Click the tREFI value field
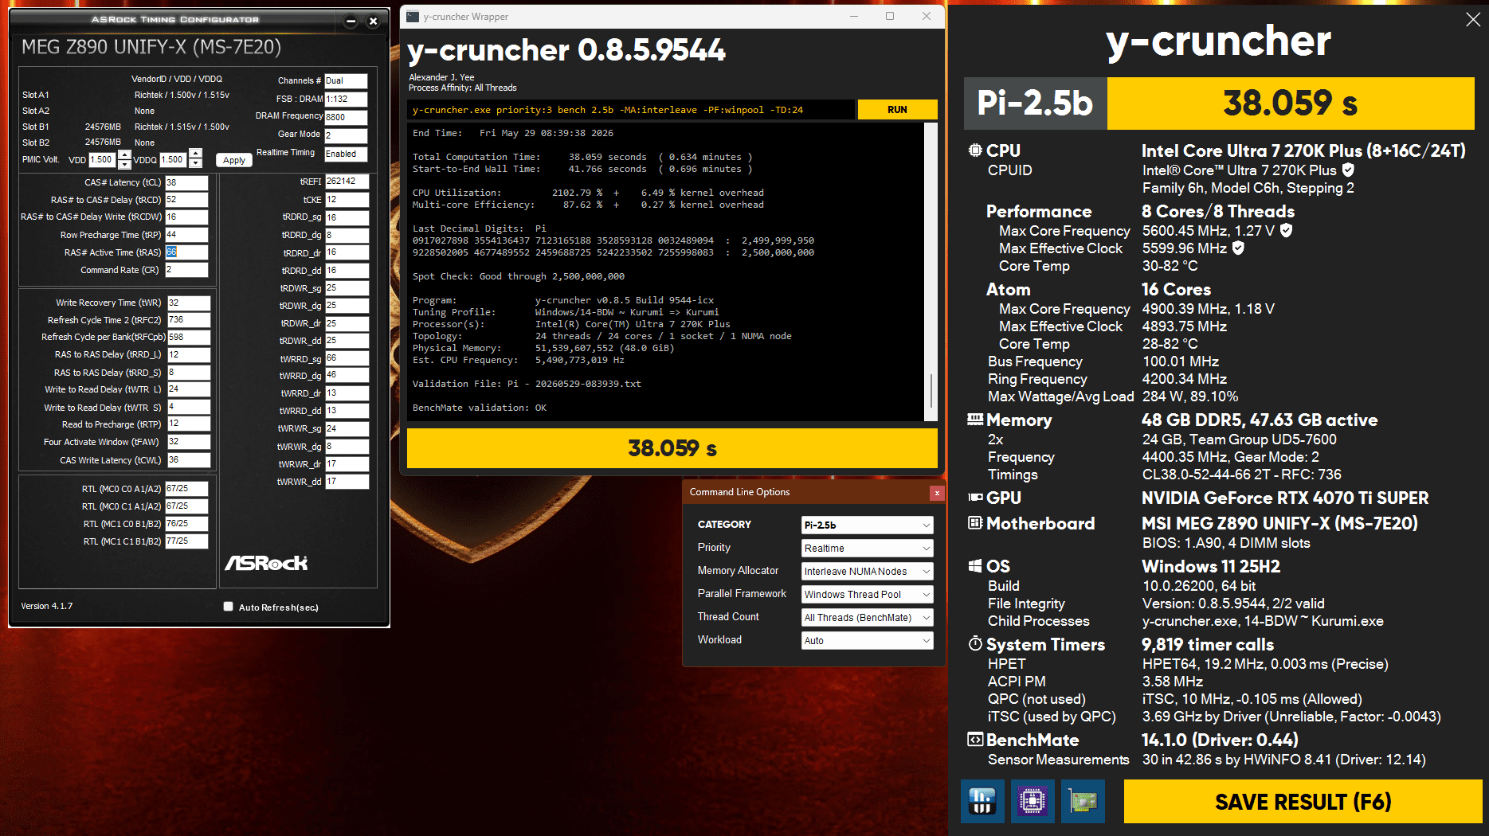1489x836 pixels. click(x=347, y=182)
